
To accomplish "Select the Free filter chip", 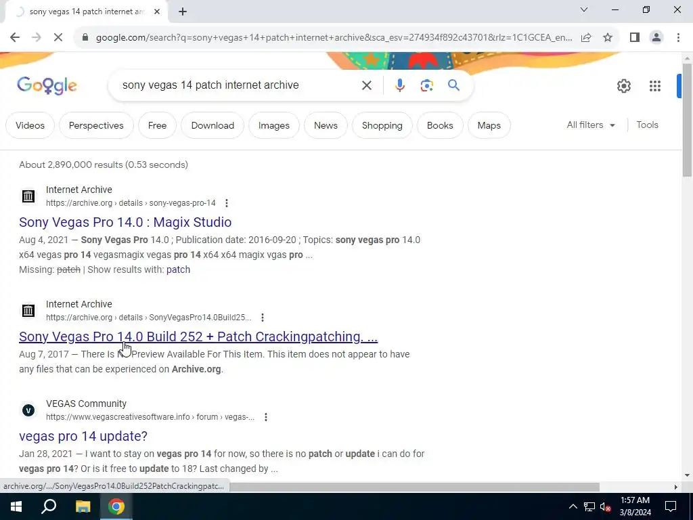I will (x=157, y=125).
